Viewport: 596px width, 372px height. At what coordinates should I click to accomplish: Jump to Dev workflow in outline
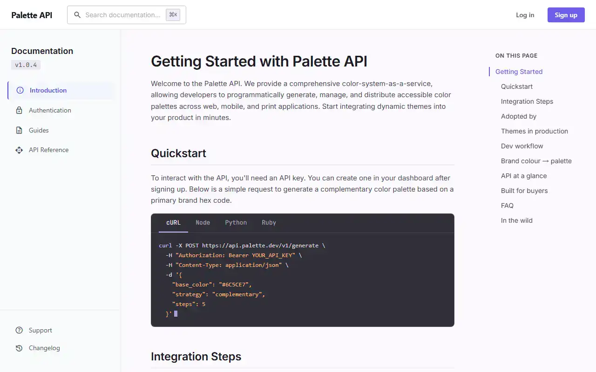point(522,146)
